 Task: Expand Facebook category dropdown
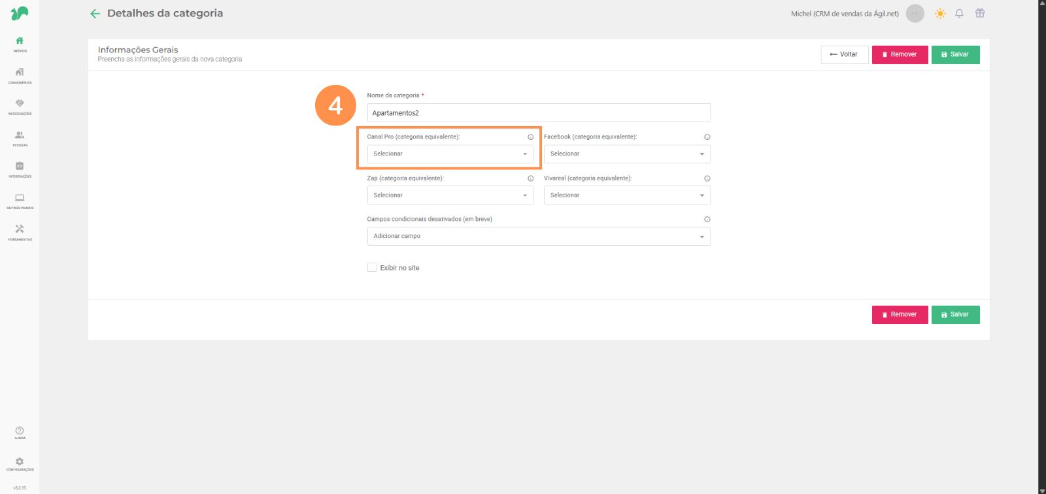[626, 154]
